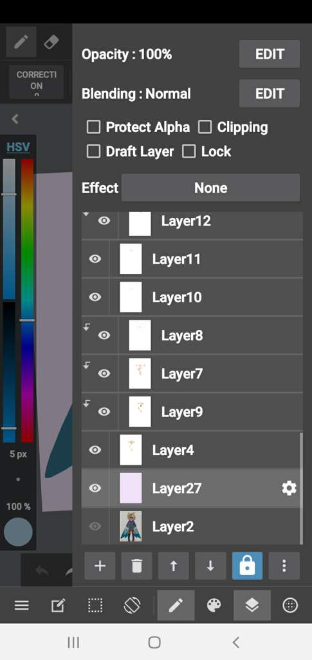Tick the Clipping checkbox
Image resolution: width=312 pixels, height=660 pixels.
coord(205,127)
